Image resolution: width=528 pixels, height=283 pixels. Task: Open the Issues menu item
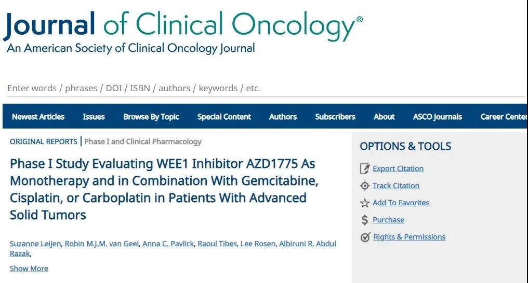[94, 117]
